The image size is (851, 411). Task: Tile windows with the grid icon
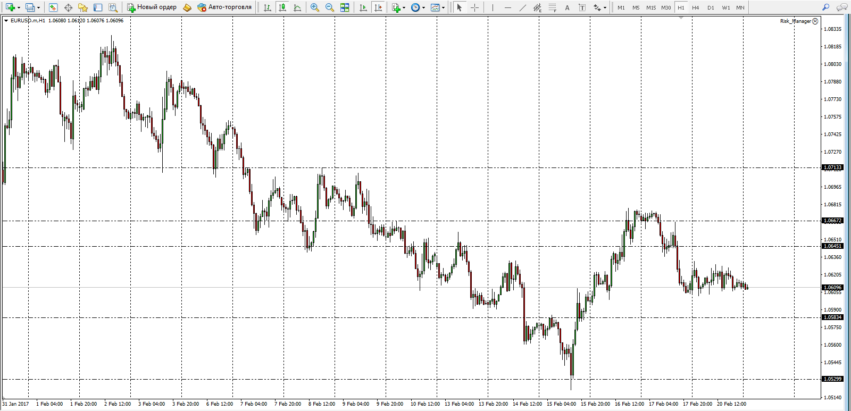point(345,7)
